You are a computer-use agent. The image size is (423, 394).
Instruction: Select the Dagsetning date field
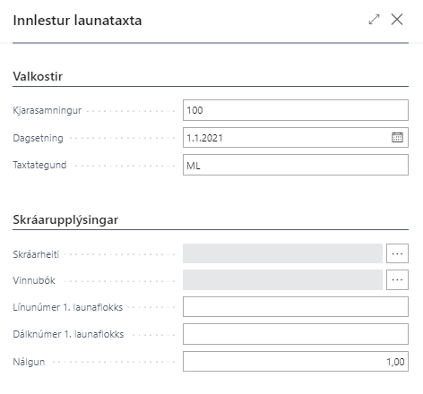coord(287,137)
